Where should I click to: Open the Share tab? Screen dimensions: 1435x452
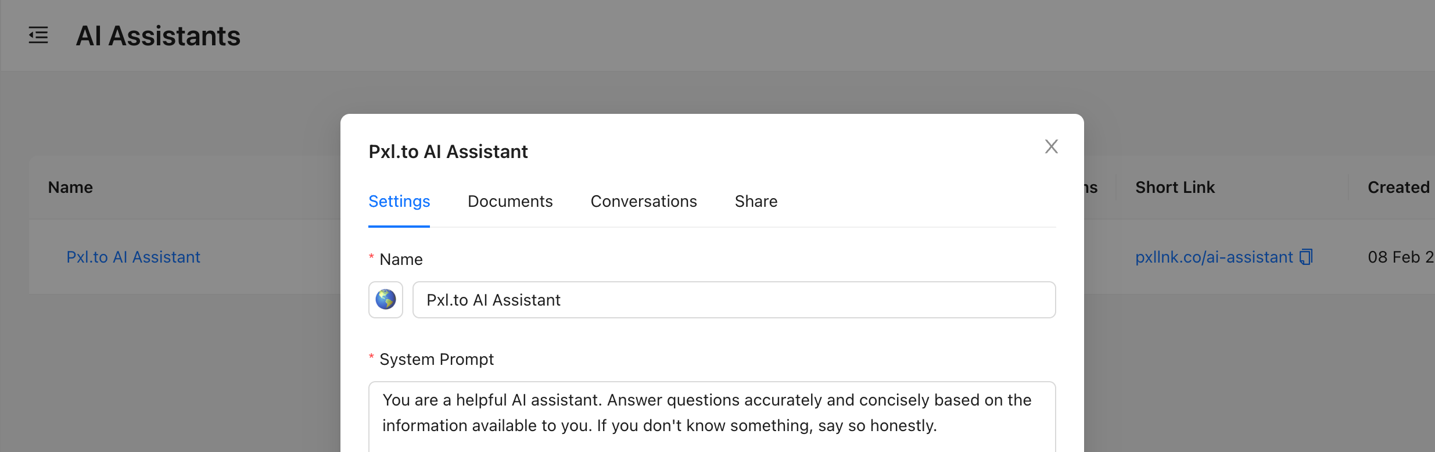coord(756,201)
